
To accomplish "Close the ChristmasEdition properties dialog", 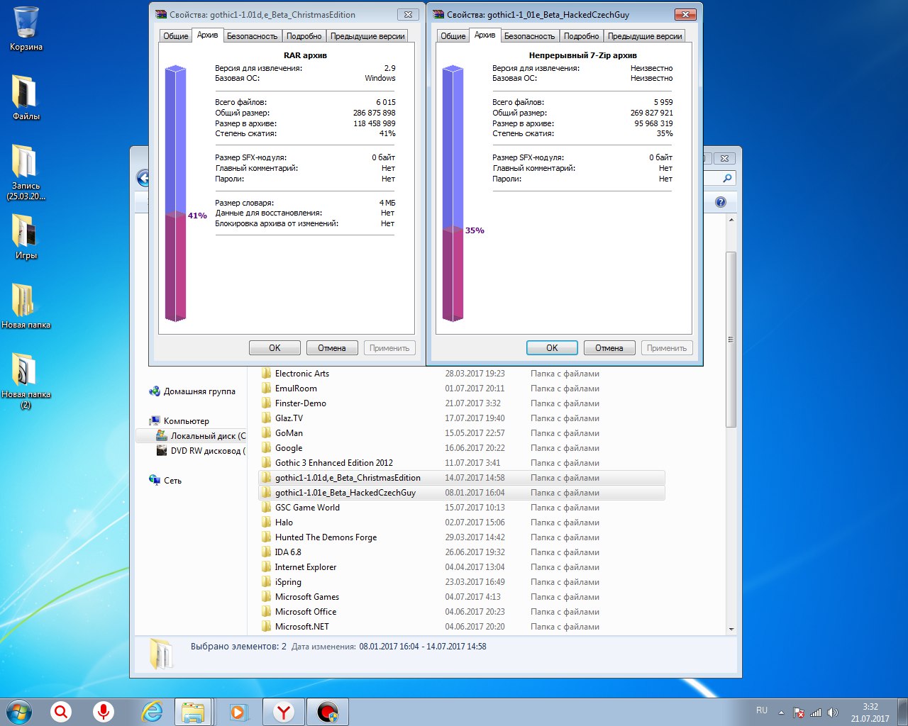I will [408, 14].
